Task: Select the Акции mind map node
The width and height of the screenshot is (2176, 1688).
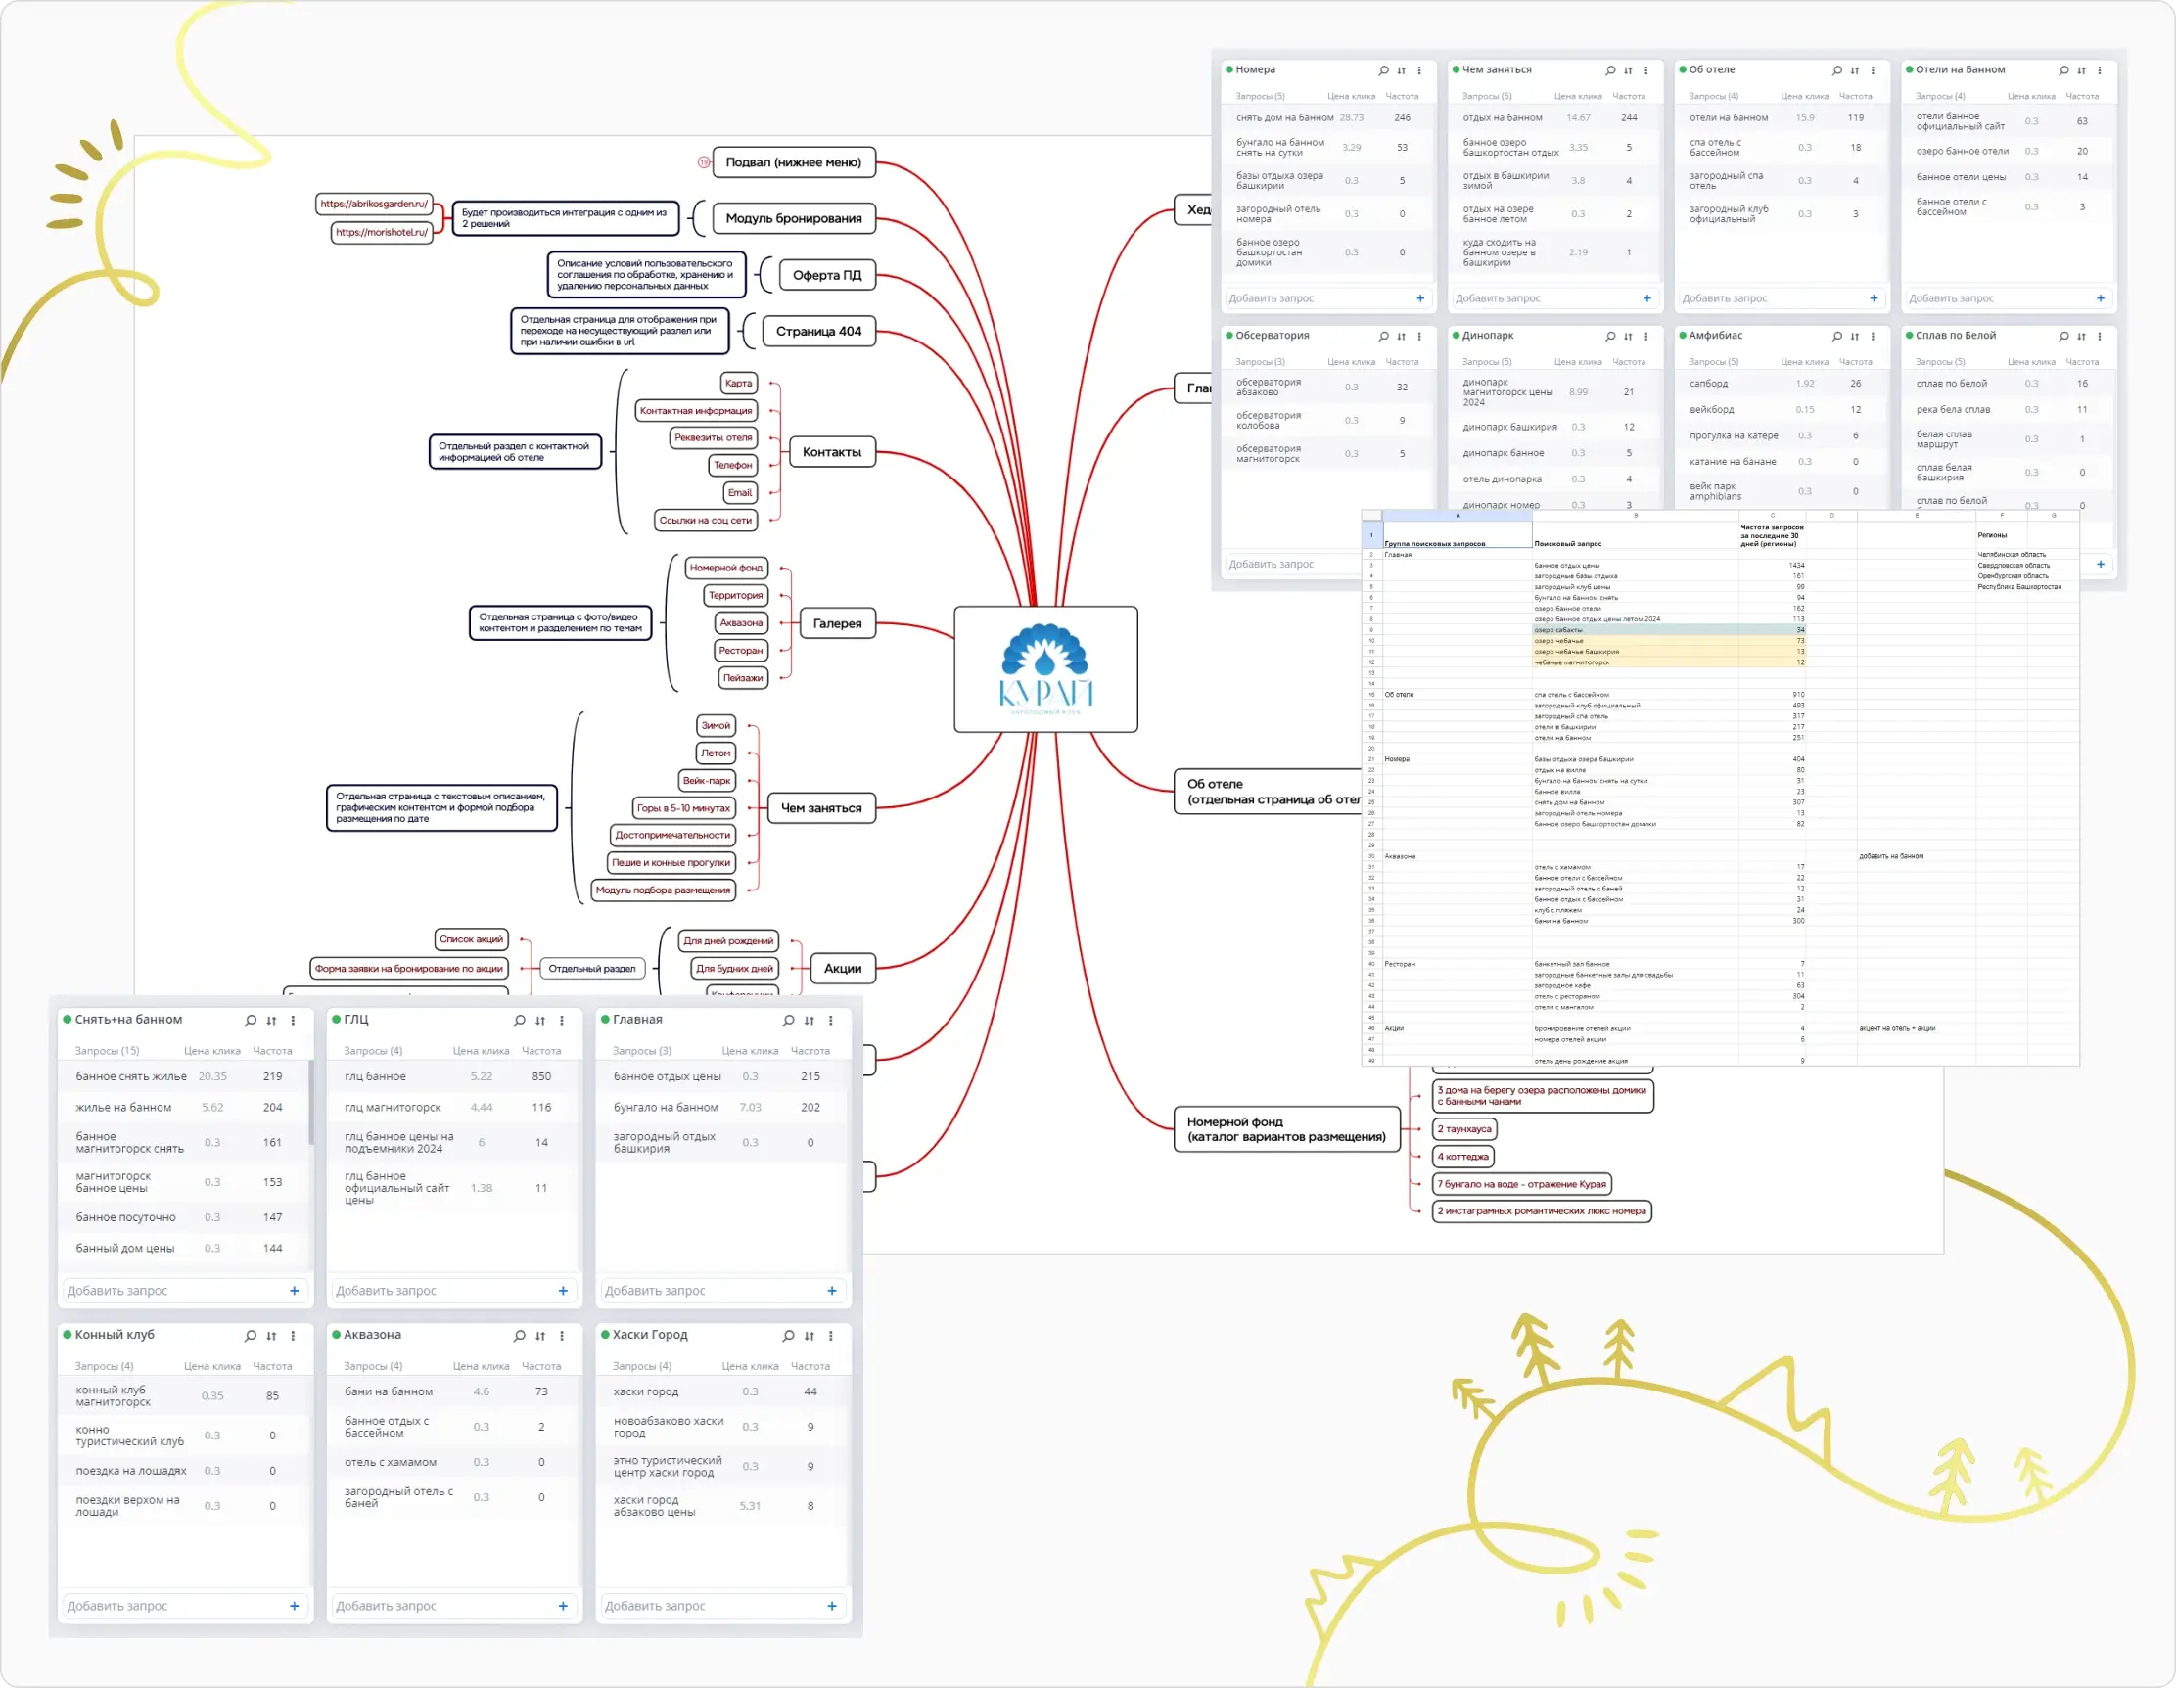Action: click(x=843, y=969)
